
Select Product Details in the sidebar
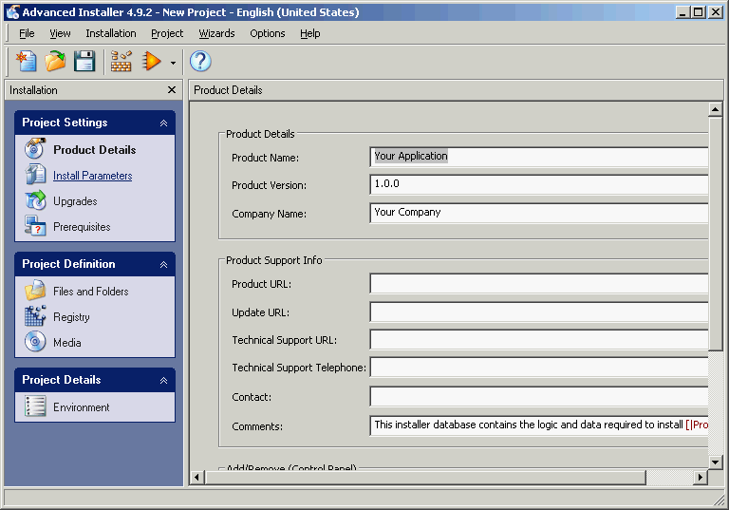[x=94, y=150]
